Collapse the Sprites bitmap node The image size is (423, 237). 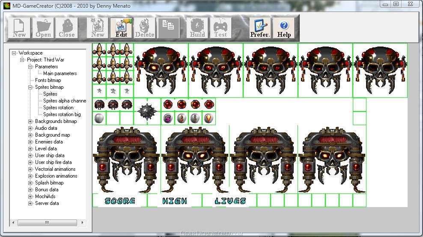pos(30,87)
